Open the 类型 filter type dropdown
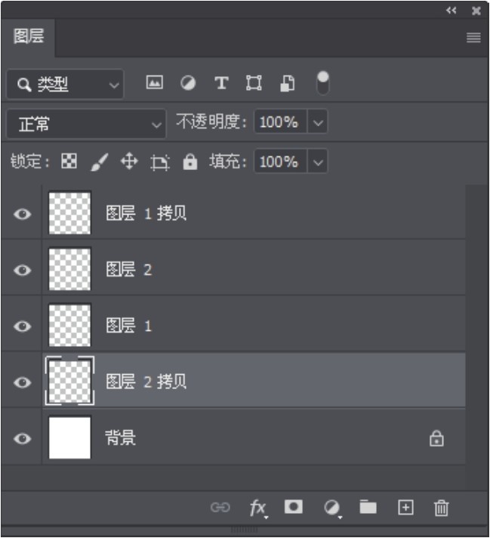The image size is (490, 538). (x=65, y=84)
